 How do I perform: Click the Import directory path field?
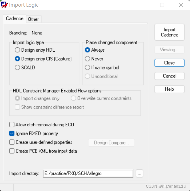click(x=88, y=173)
